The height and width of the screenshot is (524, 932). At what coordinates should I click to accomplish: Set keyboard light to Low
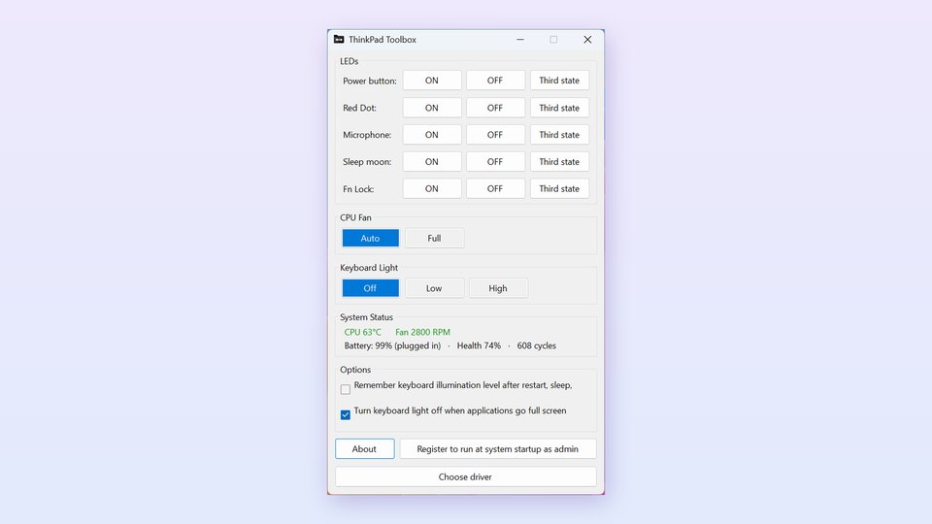point(435,288)
